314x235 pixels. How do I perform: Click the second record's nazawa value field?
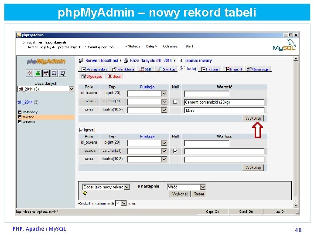[225, 151]
